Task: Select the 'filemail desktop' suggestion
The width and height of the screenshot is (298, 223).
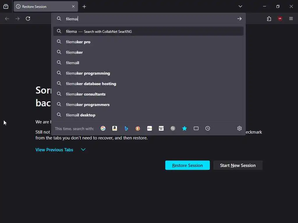Action: [148, 115]
